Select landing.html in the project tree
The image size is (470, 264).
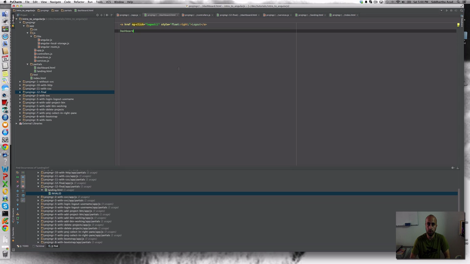(44, 71)
